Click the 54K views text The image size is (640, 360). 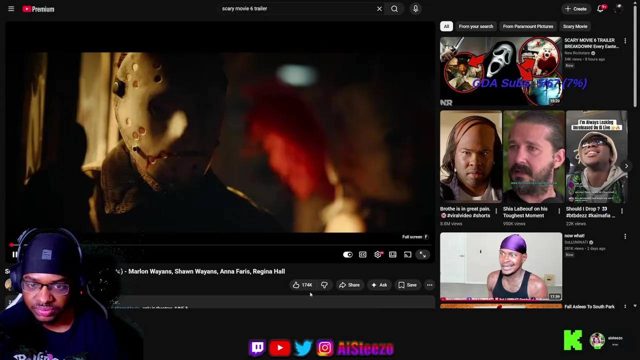(573, 59)
